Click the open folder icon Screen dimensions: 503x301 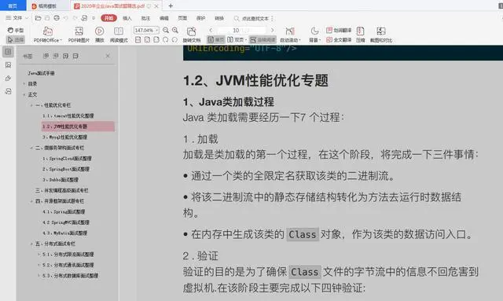pos(38,18)
